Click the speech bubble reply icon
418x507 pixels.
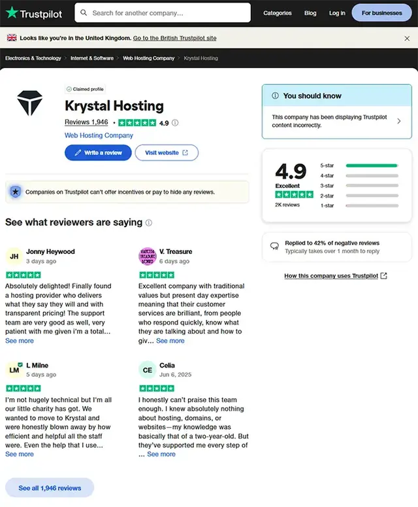274,247
